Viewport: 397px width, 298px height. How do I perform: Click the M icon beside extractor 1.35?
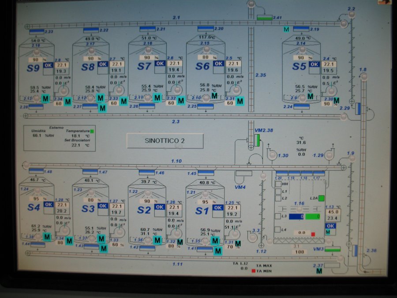(215, 241)
